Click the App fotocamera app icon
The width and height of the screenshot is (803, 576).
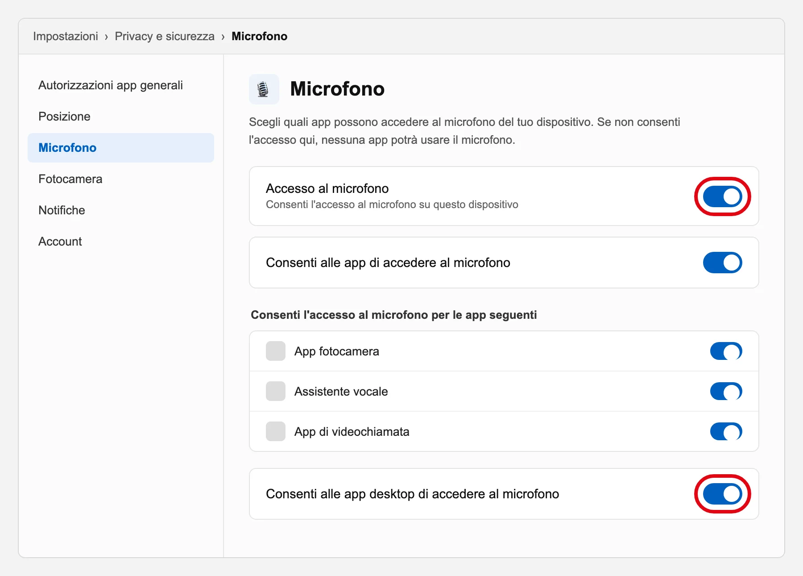point(276,351)
